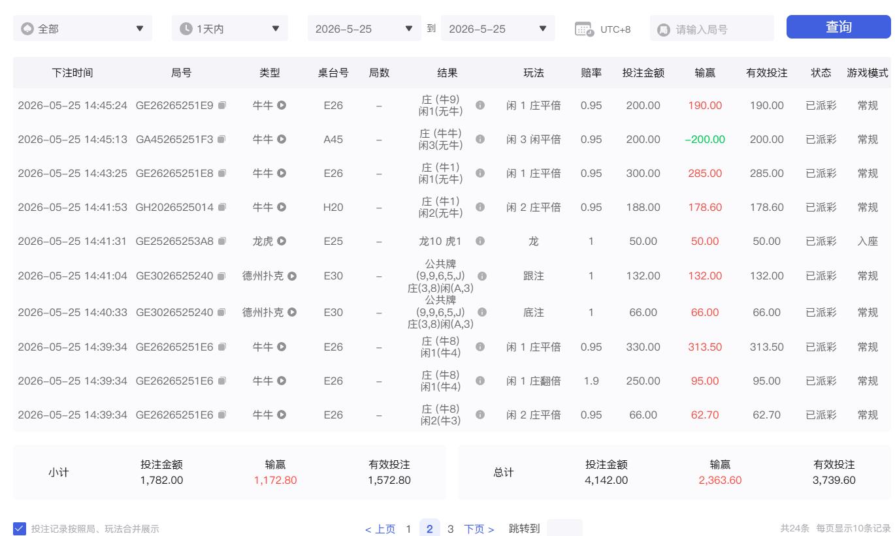Screen dimensions: 895x536
Task: Go to next page via 下页
Action: coord(479,529)
